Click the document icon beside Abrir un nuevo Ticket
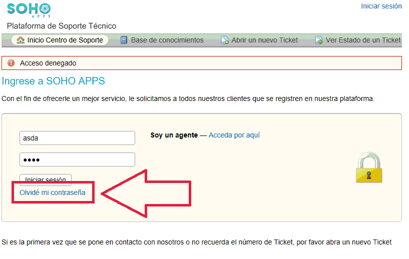This screenshot has height=259, width=409. pyautogui.click(x=225, y=40)
